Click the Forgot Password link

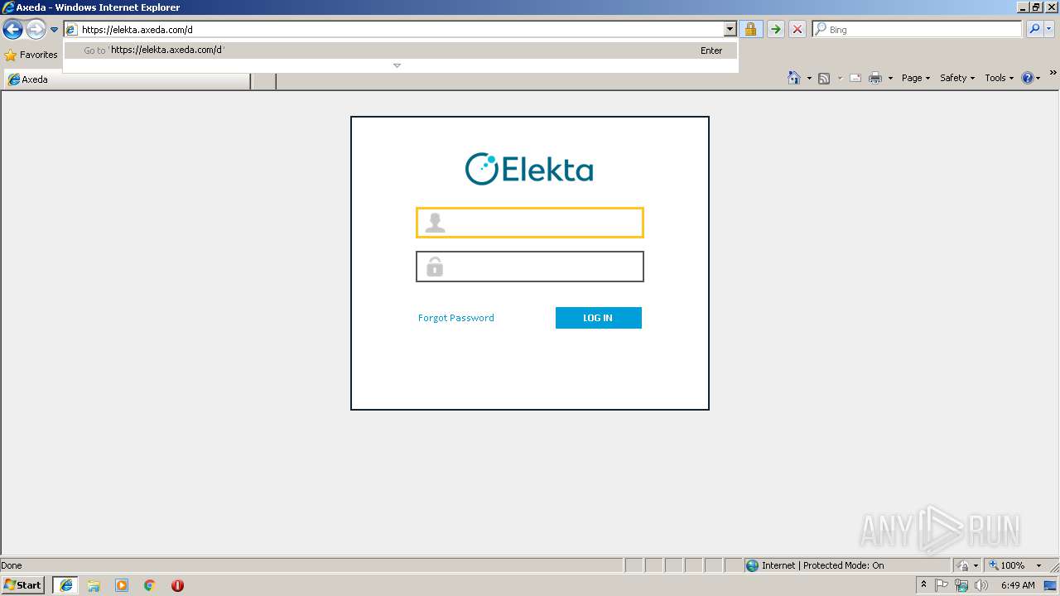456,318
